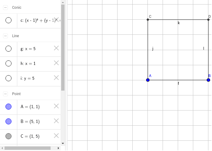Select equation text i: y = 5

pos(28,78)
